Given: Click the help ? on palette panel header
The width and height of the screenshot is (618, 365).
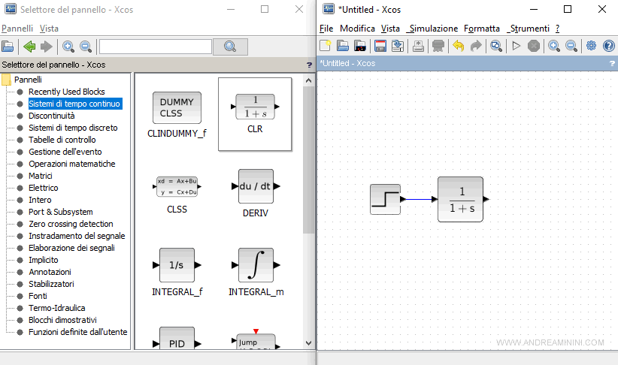Looking at the screenshot, I should click(x=310, y=65).
